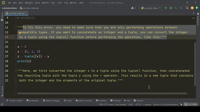Change UTF-8 file encoding in status bar

(x=138, y=105)
